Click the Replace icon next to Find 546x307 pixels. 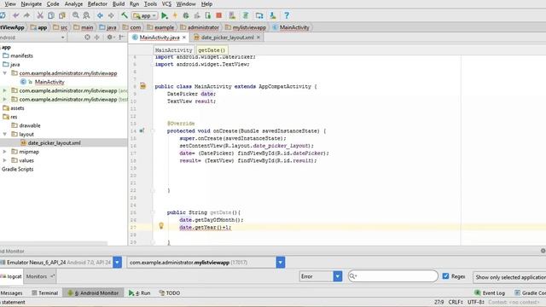click(86, 15)
